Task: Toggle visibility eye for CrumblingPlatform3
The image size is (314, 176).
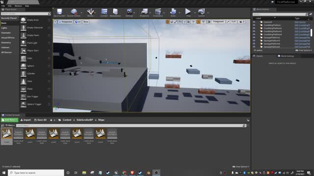Action: [x=254, y=31]
